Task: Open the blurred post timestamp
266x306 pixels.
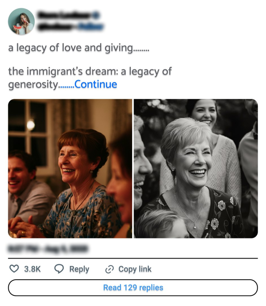Action: point(48,248)
